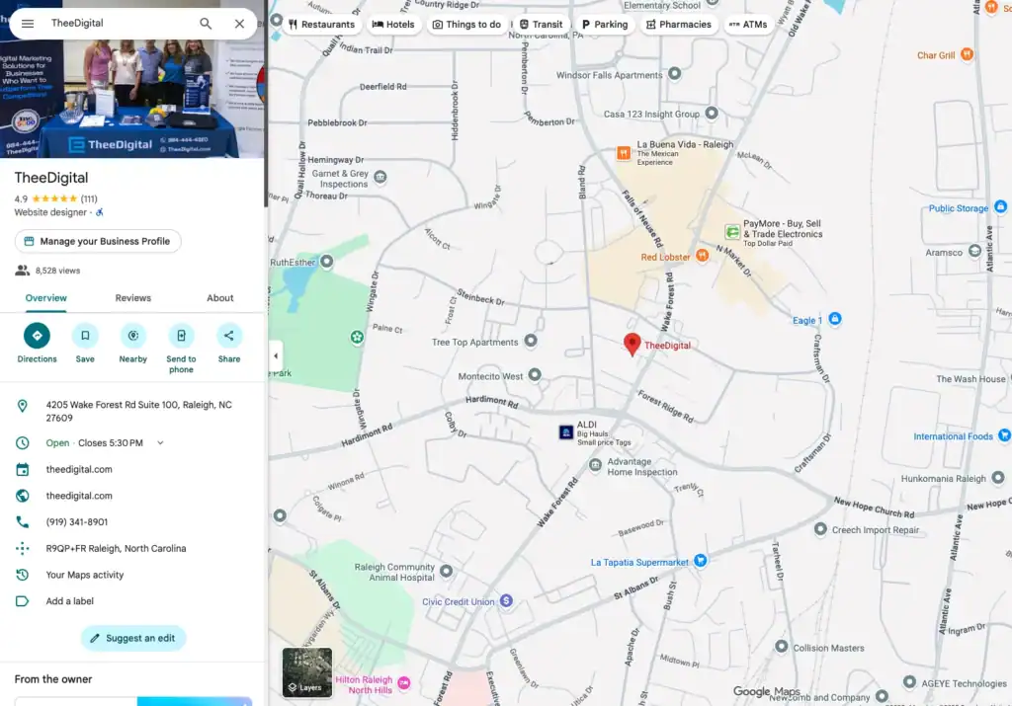1012x706 pixels.
Task: Toggle the ATMs filter chip
Action: [x=748, y=24]
